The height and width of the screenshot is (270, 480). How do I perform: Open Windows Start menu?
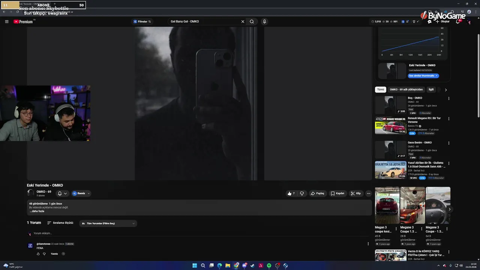click(195, 265)
